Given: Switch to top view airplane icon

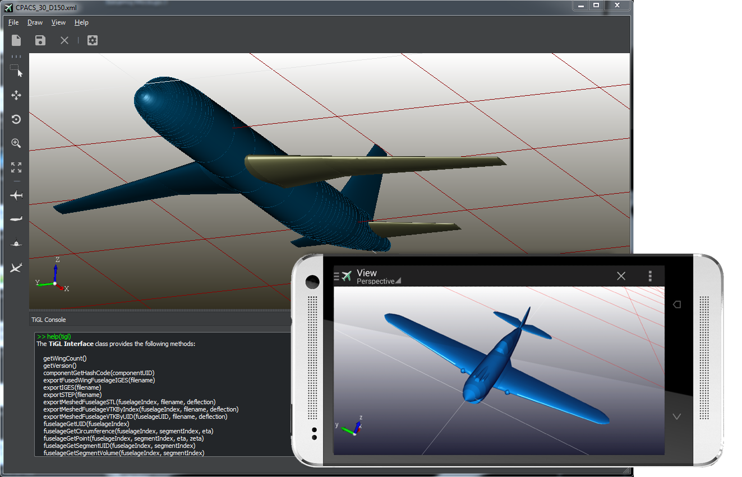Looking at the screenshot, I should pyautogui.click(x=16, y=195).
